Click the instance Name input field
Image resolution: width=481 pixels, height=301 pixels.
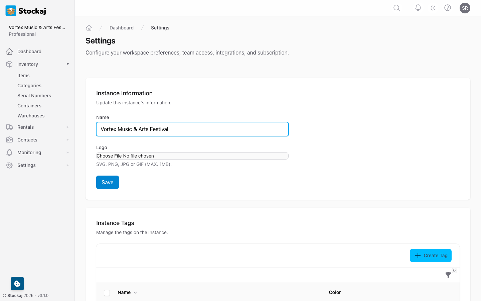click(192, 129)
